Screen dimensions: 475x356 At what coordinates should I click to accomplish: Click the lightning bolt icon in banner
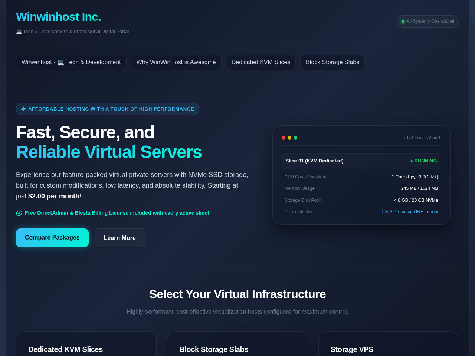tap(23, 109)
